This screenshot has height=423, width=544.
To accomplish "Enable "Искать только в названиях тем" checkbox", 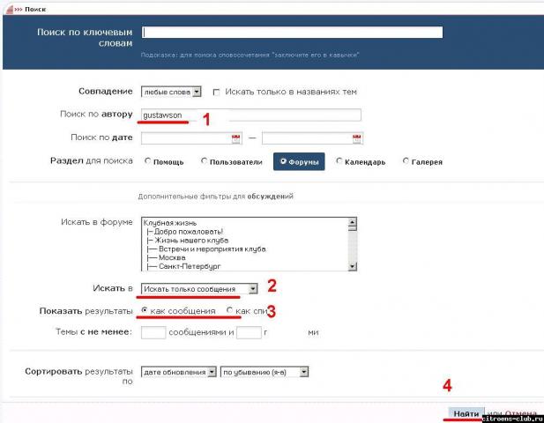I will point(216,92).
